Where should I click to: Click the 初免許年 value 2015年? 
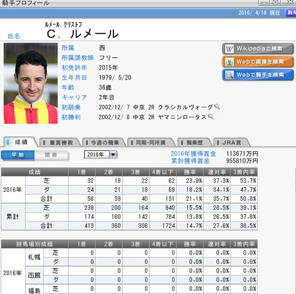tap(109, 68)
